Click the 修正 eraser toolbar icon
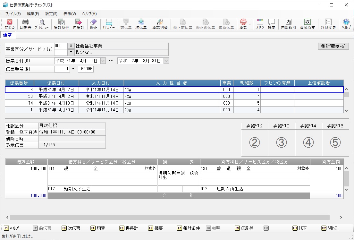 coord(94,24)
